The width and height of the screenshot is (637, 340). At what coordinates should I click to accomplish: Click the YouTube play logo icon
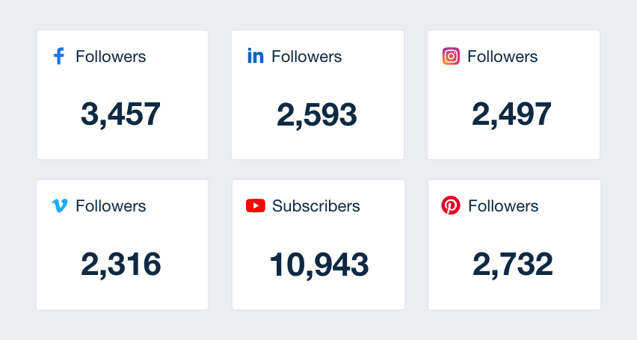point(256,205)
